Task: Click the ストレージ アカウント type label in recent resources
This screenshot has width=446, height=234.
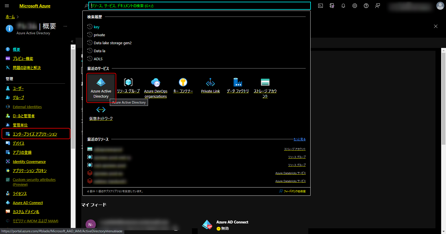Action: pos(295,149)
